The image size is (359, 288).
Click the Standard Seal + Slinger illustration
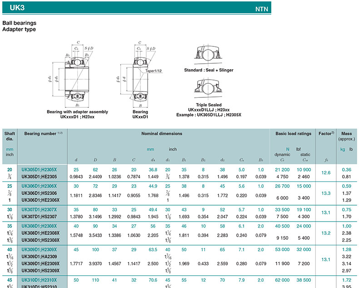(x=209, y=55)
